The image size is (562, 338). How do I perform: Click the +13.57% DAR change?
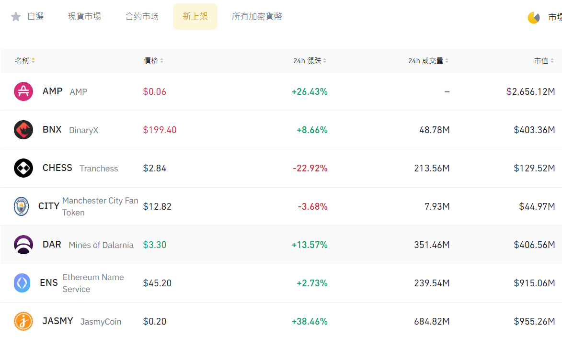[310, 245]
